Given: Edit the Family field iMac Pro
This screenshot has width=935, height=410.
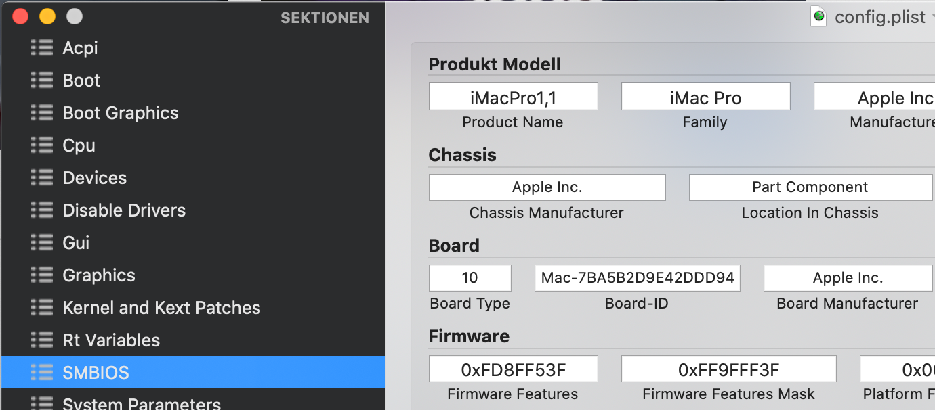Looking at the screenshot, I should (705, 97).
